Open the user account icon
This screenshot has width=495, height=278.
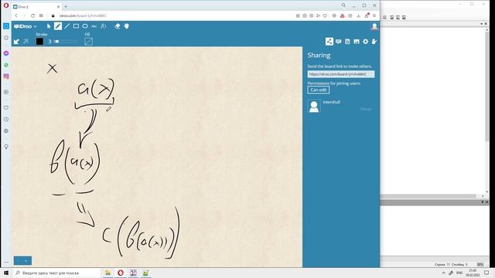pos(374,26)
